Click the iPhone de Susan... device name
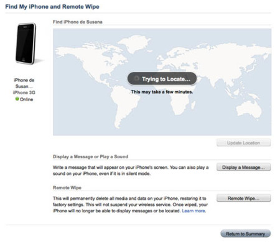 [x=24, y=83]
